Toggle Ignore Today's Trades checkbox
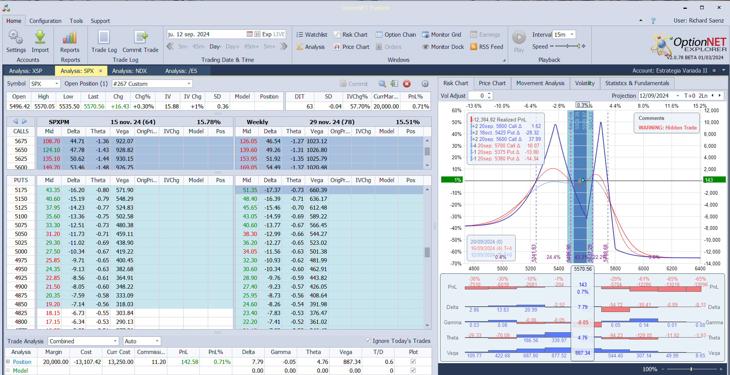This screenshot has width=730, height=375. tap(368, 341)
